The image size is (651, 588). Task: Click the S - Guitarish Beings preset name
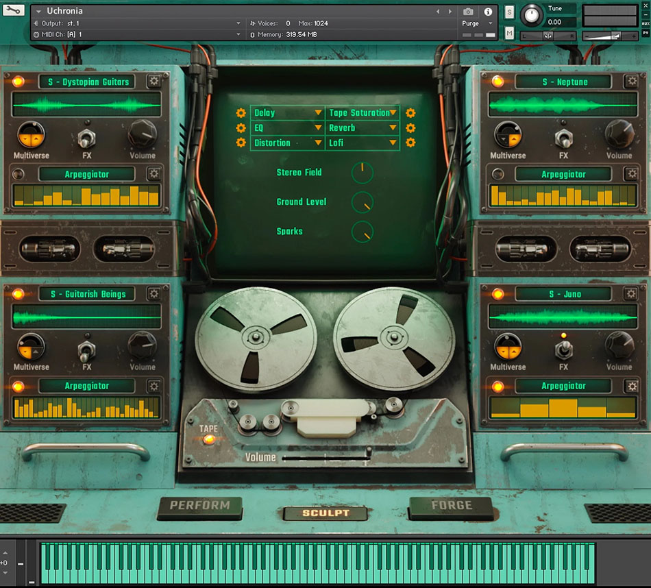pos(88,294)
